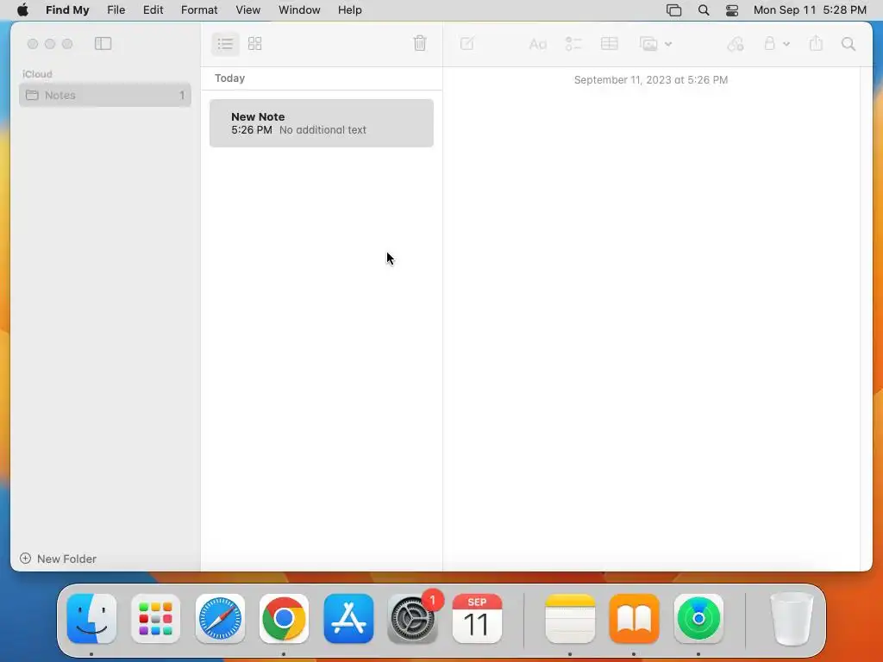Click the New Folder button
This screenshot has height=662, width=883.
[x=58, y=559]
